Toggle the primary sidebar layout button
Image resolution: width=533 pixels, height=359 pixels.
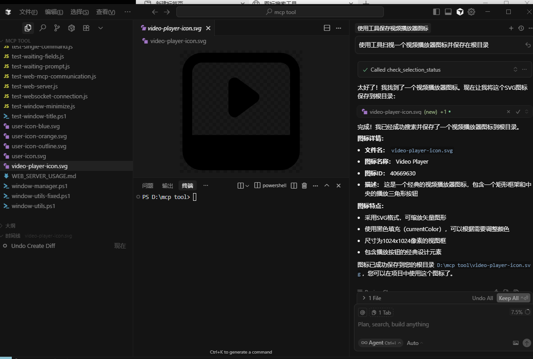(436, 12)
